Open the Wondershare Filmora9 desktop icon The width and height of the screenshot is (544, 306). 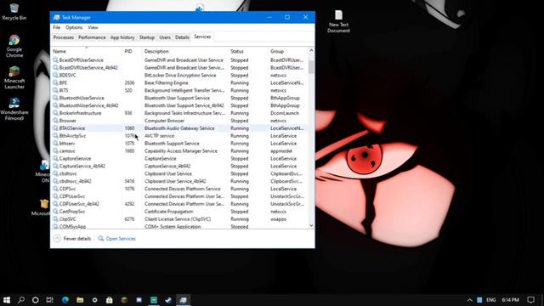(x=14, y=109)
